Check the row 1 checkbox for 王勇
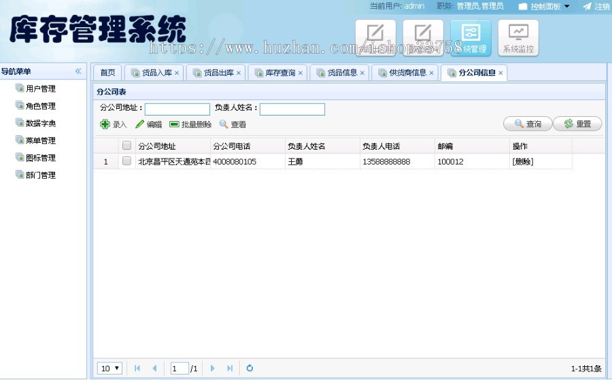The image size is (612, 380). click(126, 160)
